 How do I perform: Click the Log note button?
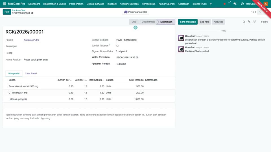coord(205,22)
